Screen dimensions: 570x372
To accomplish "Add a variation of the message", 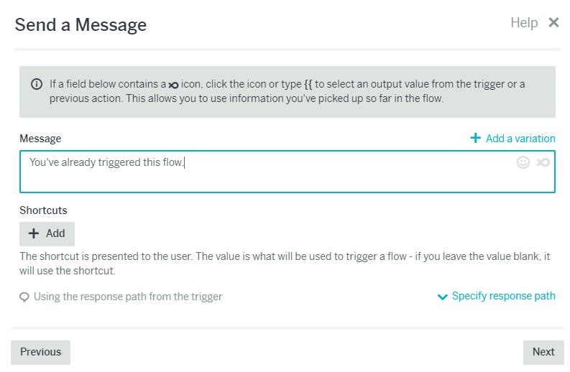I will [512, 138].
